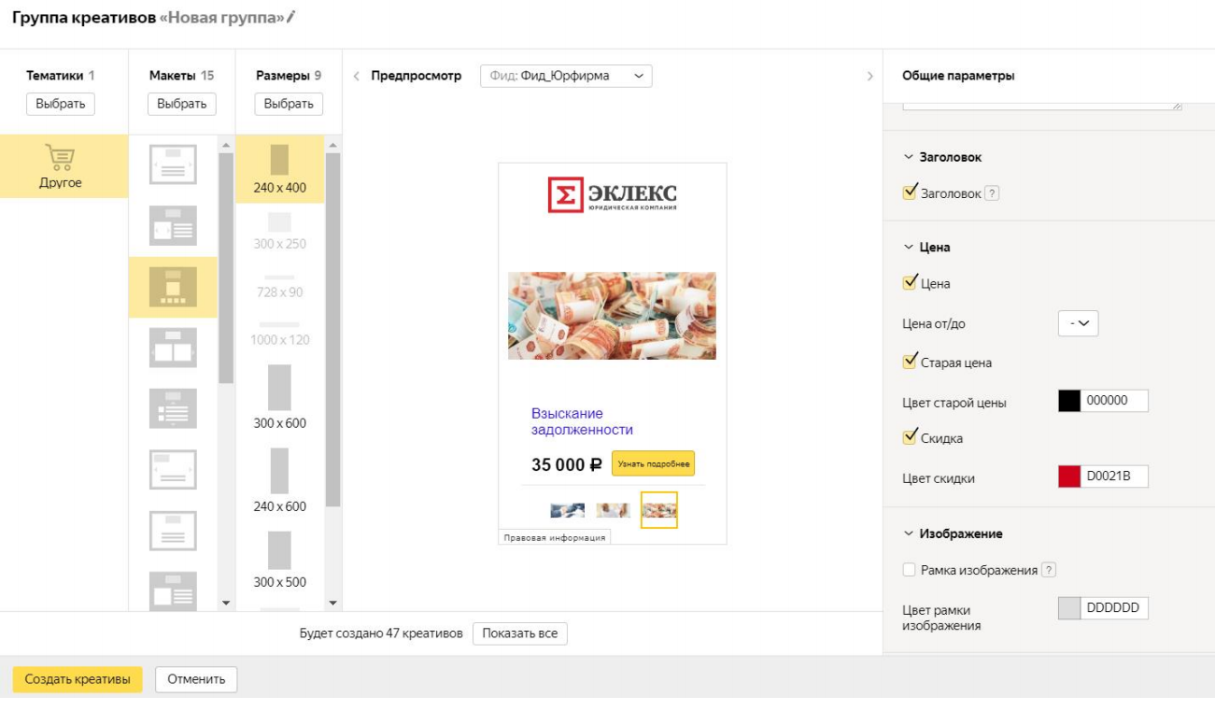Click the Создать креативы button

[x=78, y=679]
